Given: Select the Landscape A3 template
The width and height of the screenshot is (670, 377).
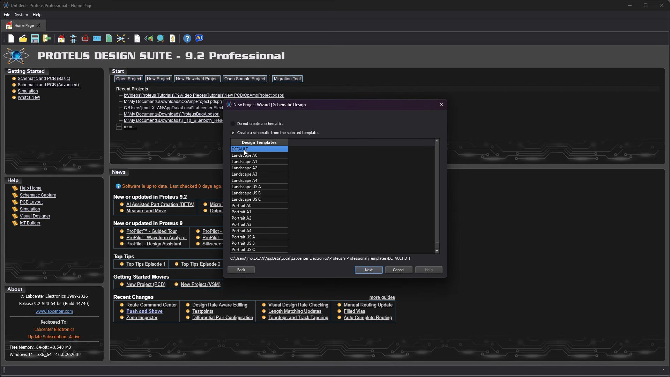Looking at the screenshot, I should tap(259, 174).
